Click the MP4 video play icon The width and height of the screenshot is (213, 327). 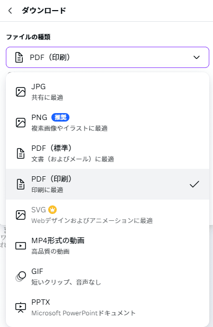tap(21, 246)
